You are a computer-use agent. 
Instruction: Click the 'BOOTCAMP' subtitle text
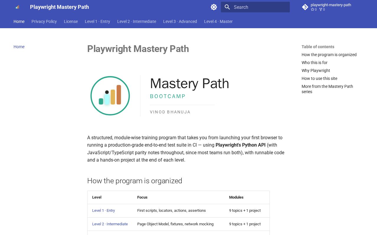[168, 96]
